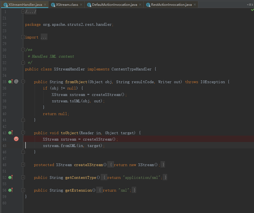
Task: Click the green inspection checkmark indicator
Action: coord(252,10)
